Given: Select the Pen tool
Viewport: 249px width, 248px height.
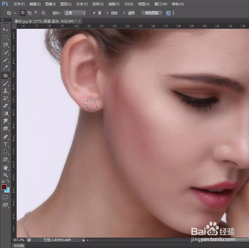Looking at the screenshot, I should [5, 137].
